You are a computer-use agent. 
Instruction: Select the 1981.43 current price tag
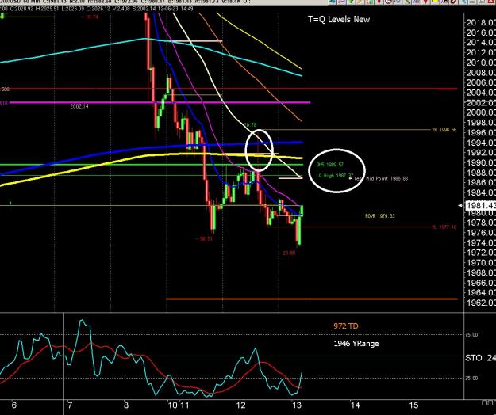click(x=480, y=205)
